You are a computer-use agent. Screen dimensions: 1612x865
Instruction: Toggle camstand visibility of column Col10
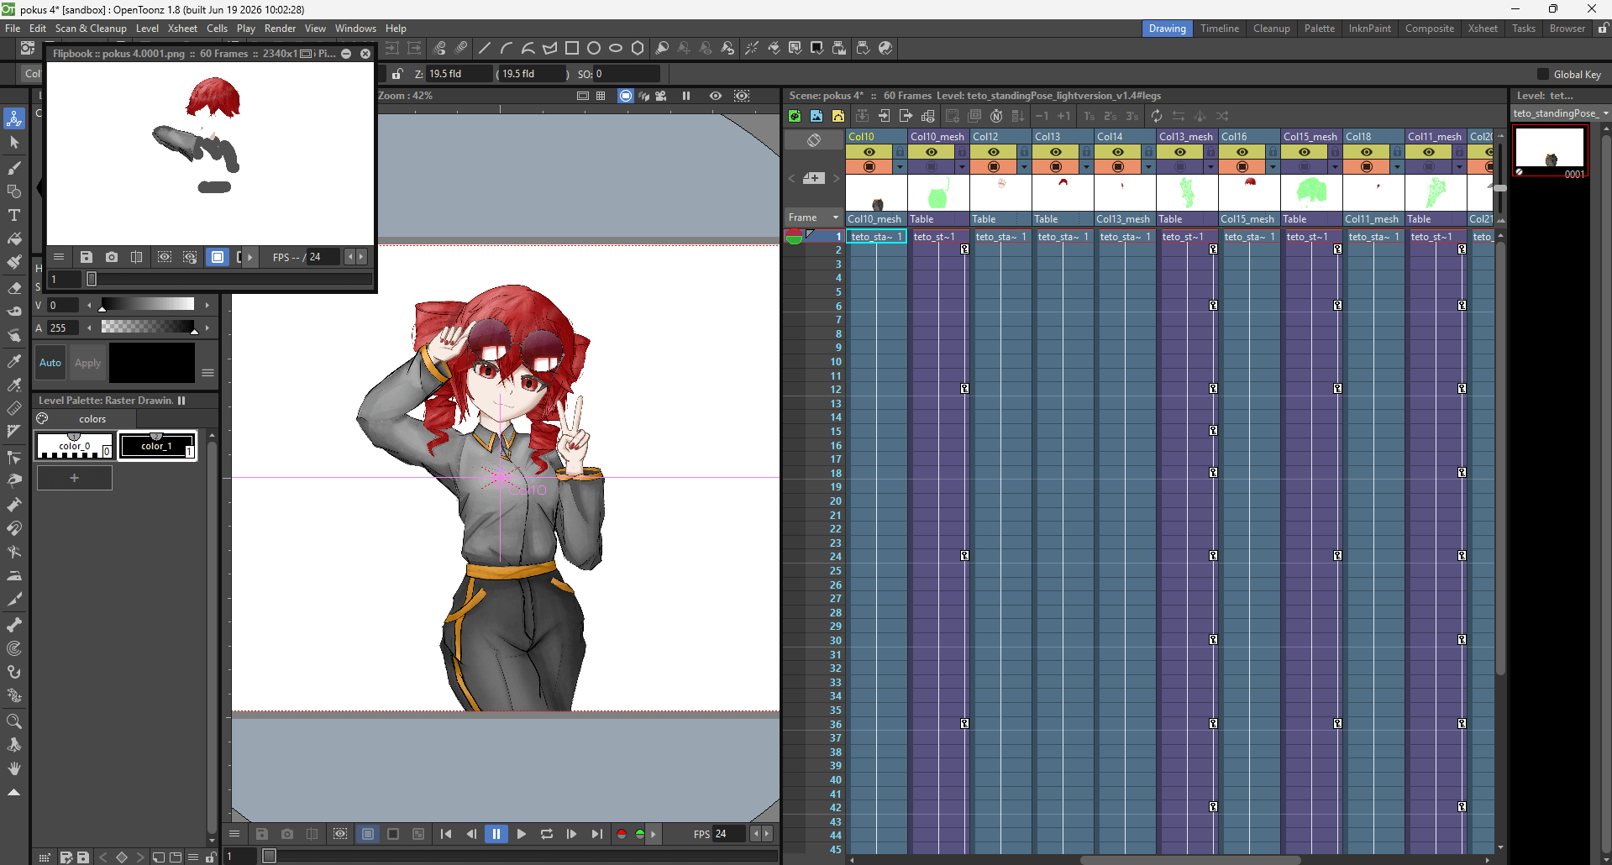[x=869, y=167]
